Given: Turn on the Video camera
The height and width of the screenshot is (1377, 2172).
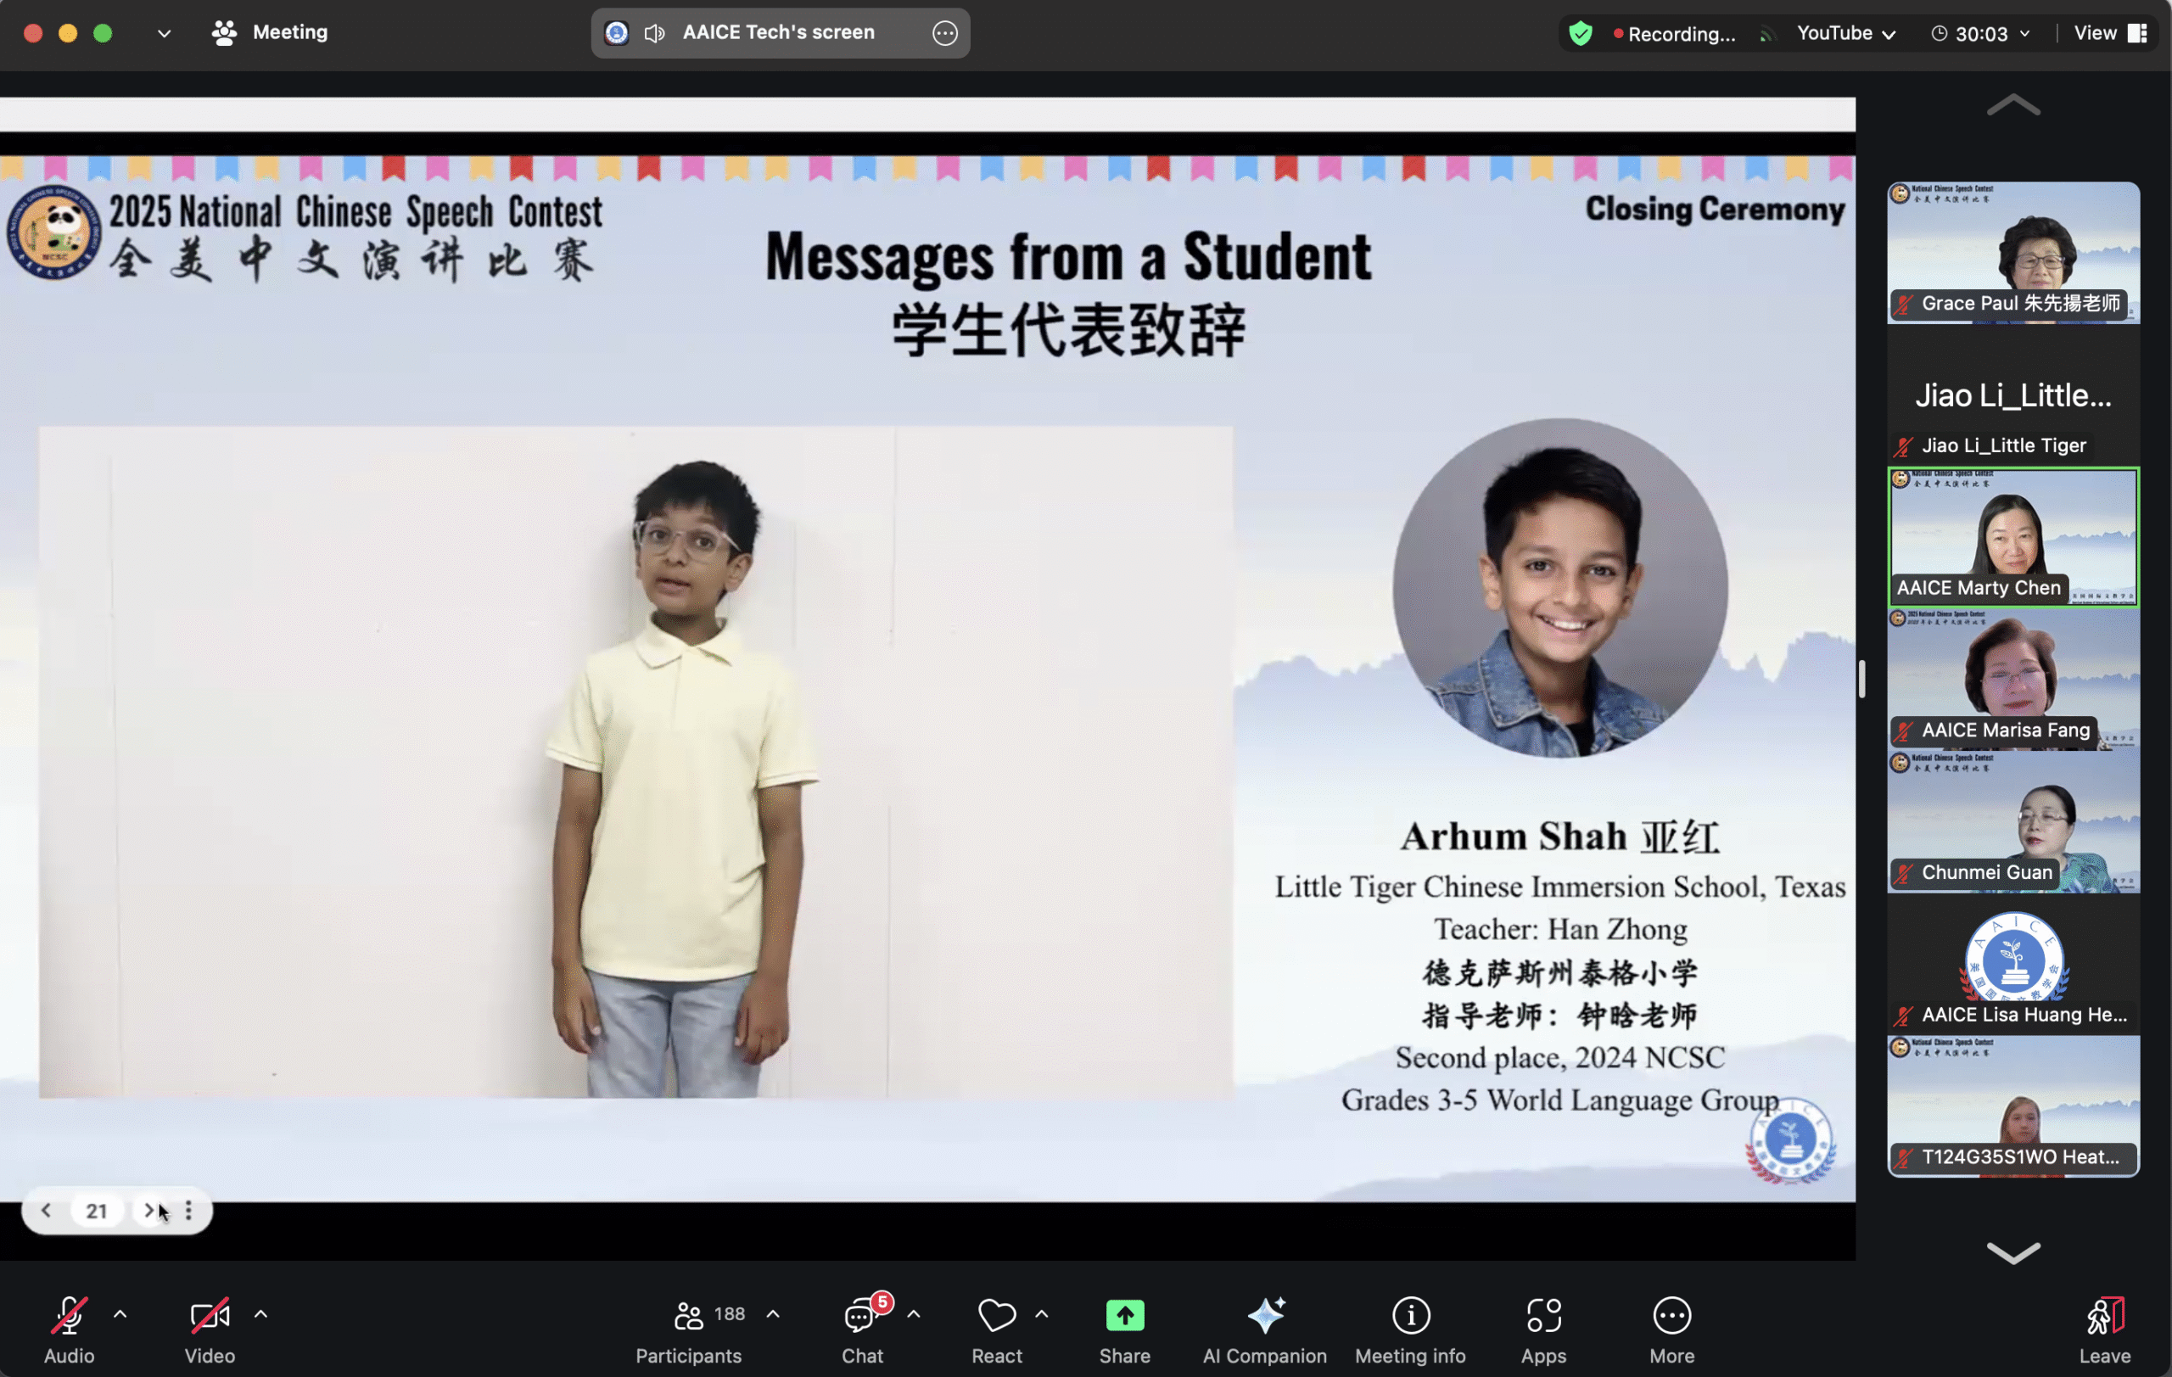Looking at the screenshot, I should [210, 1317].
